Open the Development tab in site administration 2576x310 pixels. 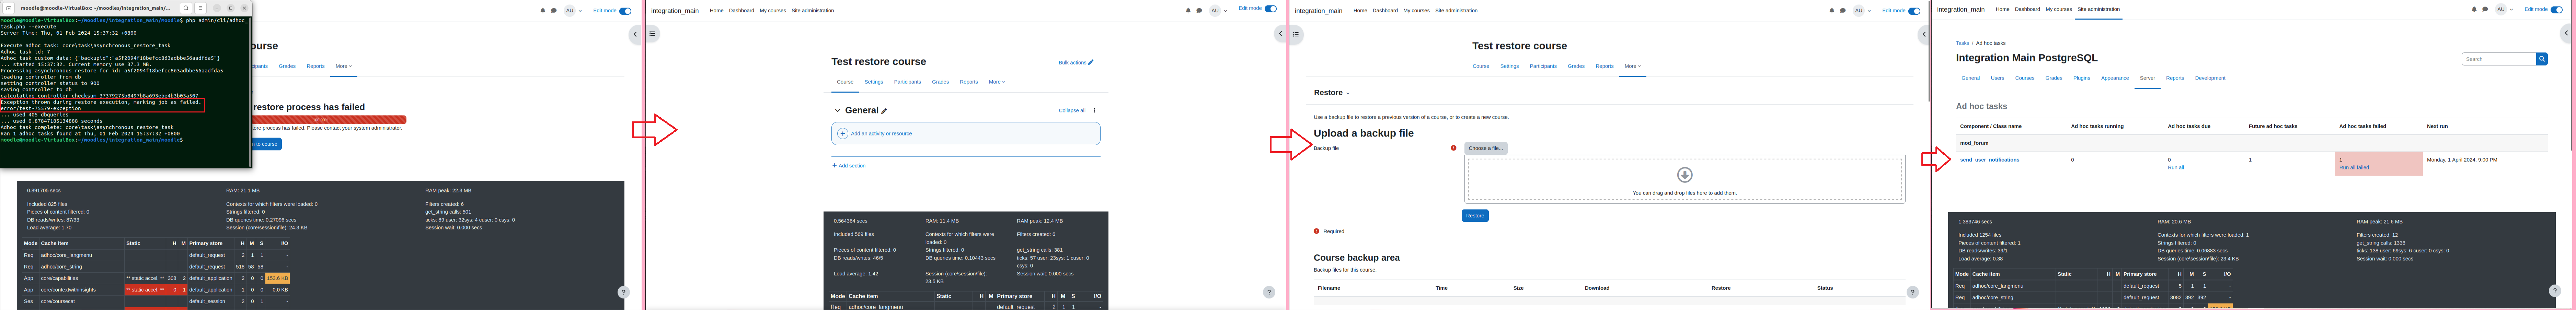pyautogui.click(x=2210, y=78)
